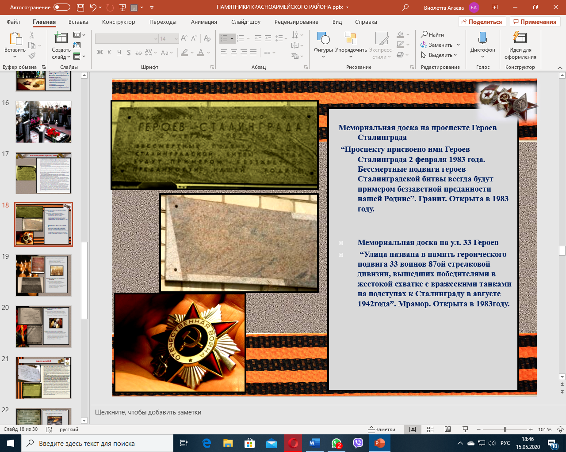Viewport: 566px width, 452px height.
Task: Start slide show from status bar
Action: pos(465,429)
